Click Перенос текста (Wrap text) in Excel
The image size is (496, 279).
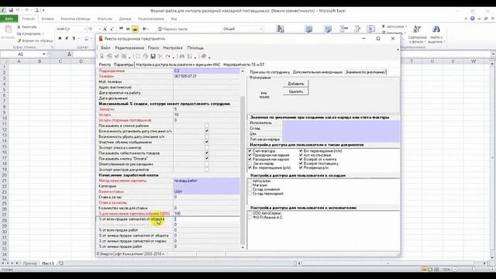pyautogui.click(x=173, y=29)
